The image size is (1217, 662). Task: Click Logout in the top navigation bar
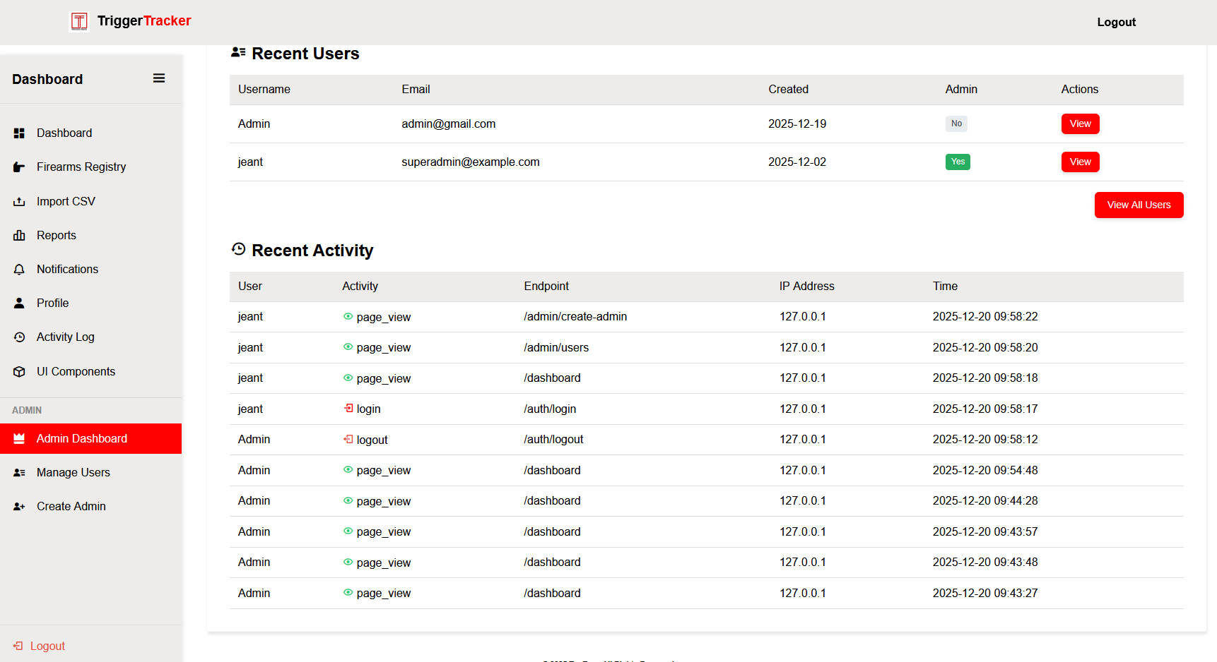(1116, 22)
